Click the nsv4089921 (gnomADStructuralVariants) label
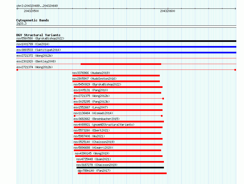Image resolution: width=244 pixels, height=184 pixels. coord(104,125)
